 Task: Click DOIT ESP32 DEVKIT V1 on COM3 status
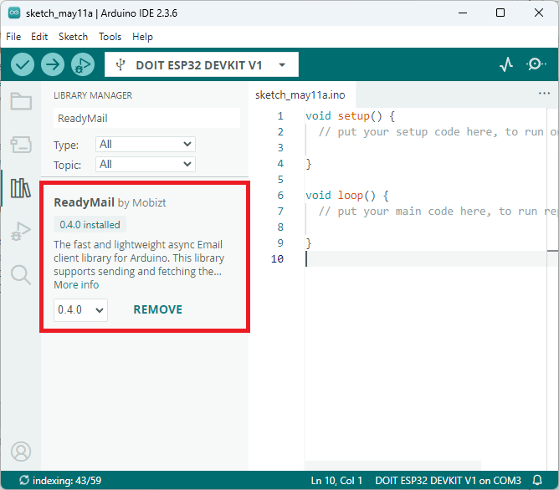(x=449, y=481)
